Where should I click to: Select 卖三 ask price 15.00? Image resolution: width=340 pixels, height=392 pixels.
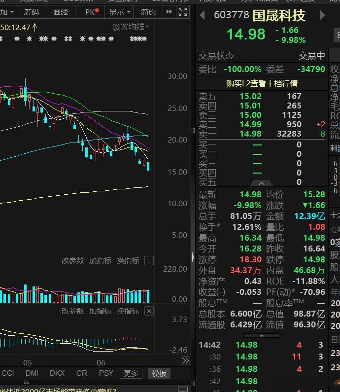pyautogui.click(x=251, y=115)
